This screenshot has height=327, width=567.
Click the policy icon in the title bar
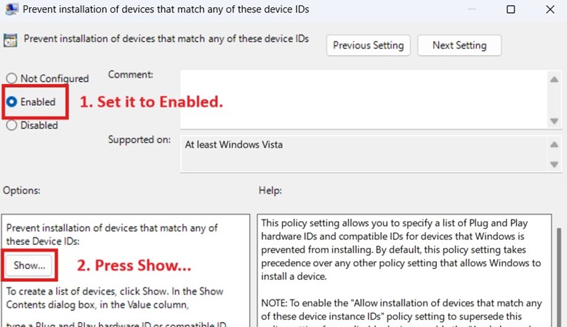coord(12,9)
